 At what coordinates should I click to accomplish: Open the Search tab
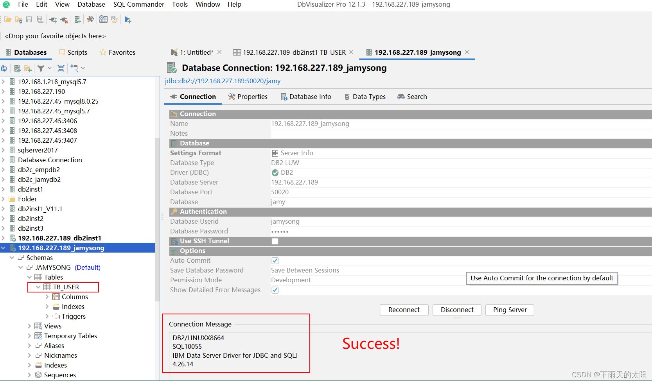pos(412,97)
